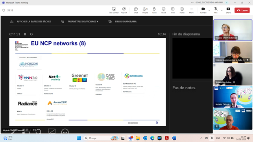Click Radiance MSCA logo
Screen dimensions: 253x142
point(28,103)
